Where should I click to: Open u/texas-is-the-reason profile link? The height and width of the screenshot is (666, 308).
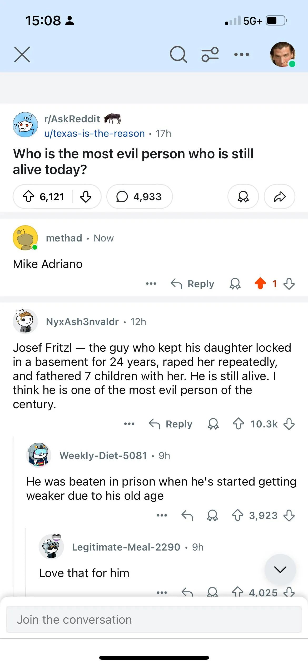coord(95,133)
